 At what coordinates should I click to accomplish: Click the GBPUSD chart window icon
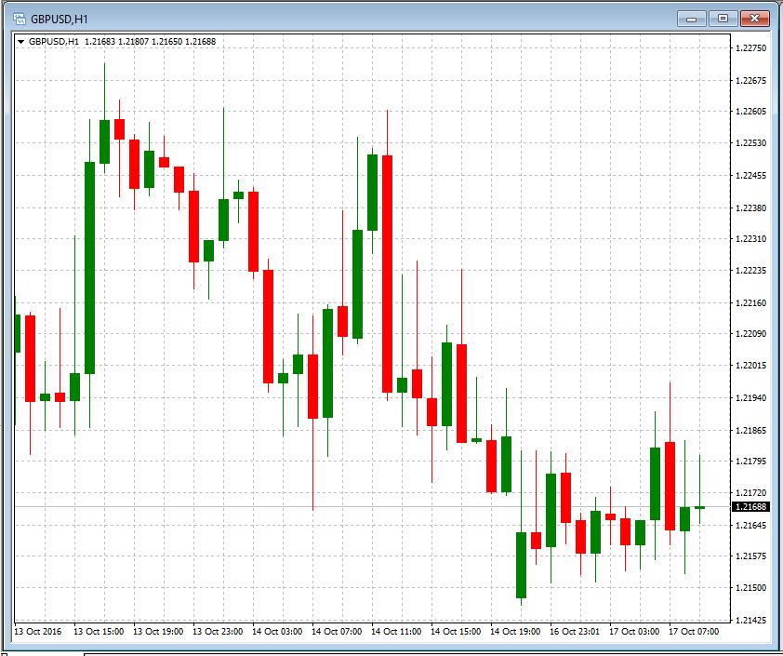[x=20, y=19]
